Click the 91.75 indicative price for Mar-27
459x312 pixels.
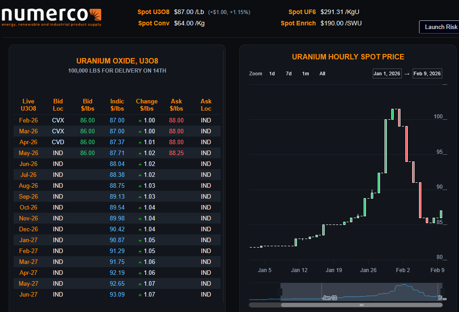point(117,262)
